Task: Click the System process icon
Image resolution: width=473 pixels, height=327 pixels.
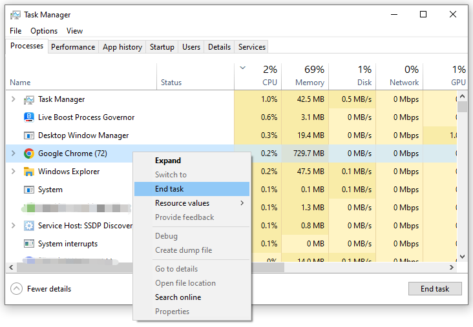Action: click(x=28, y=190)
